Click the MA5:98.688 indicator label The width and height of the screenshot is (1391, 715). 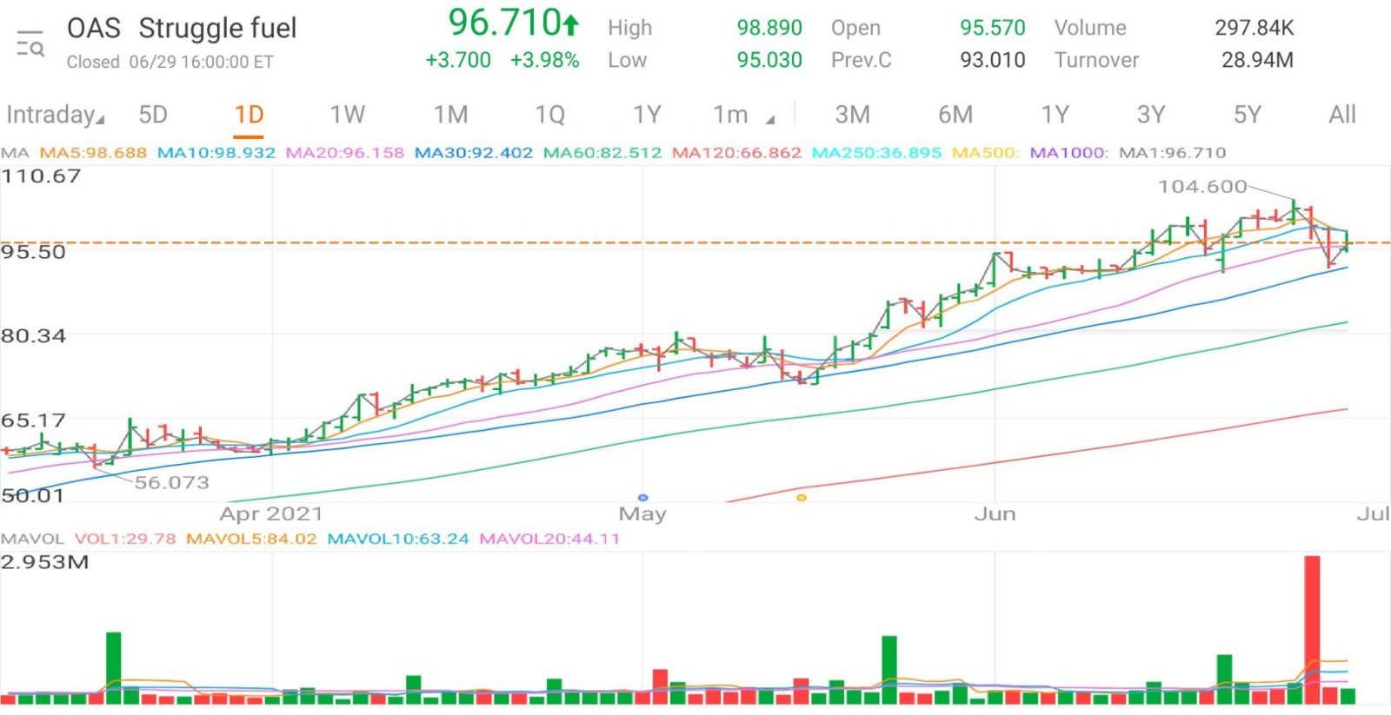click(x=93, y=153)
